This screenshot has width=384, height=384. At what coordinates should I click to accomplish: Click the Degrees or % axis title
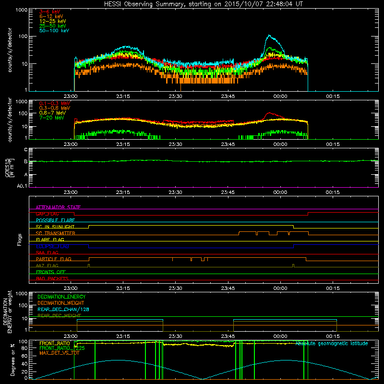tap(12, 360)
